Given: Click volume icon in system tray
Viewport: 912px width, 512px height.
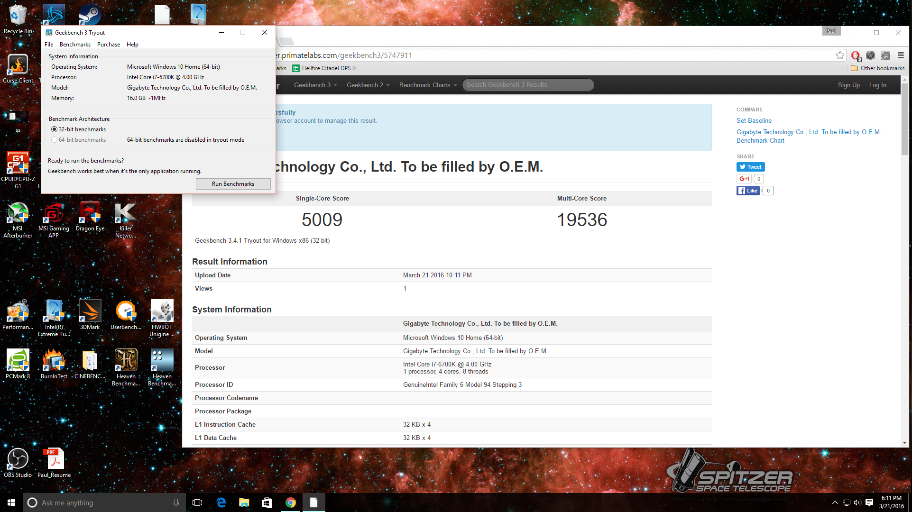Looking at the screenshot, I should tap(857, 503).
